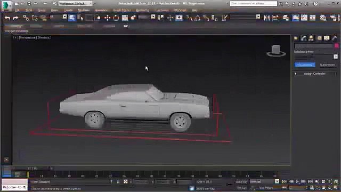Image resolution: width=341 pixels, height=192 pixels.
Task: Open the Rendering menu
Action: tap(143, 10)
